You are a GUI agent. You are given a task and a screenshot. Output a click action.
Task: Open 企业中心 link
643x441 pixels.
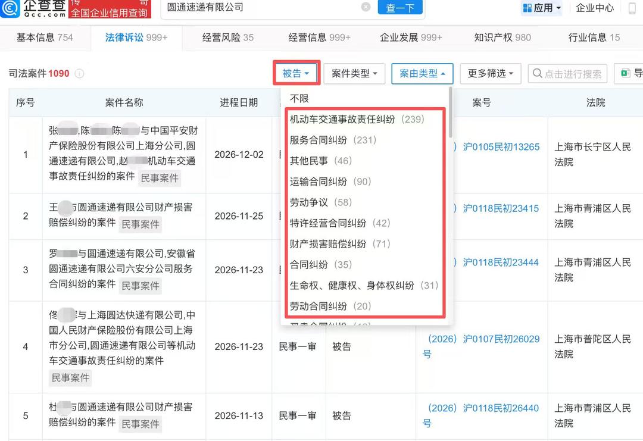point(595,8)
